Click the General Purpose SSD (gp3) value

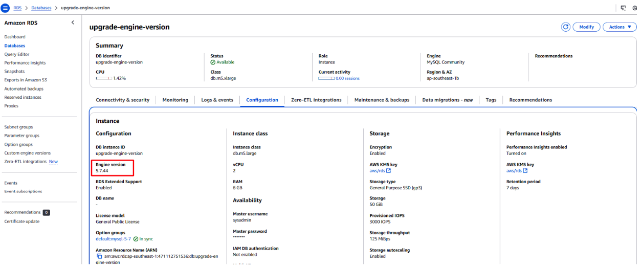point(396,188)
